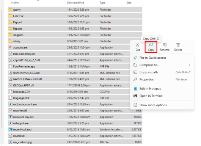201x146 pixels.
Task: Click the mPeppol.exe application icon
Action: pos(11,123)
